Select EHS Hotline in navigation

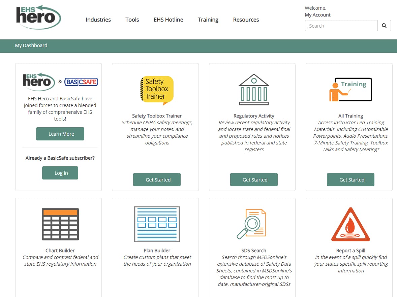(x=169, y=20)
